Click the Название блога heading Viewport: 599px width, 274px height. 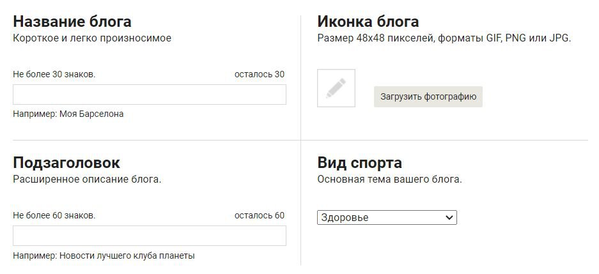[x=72, y=22]
